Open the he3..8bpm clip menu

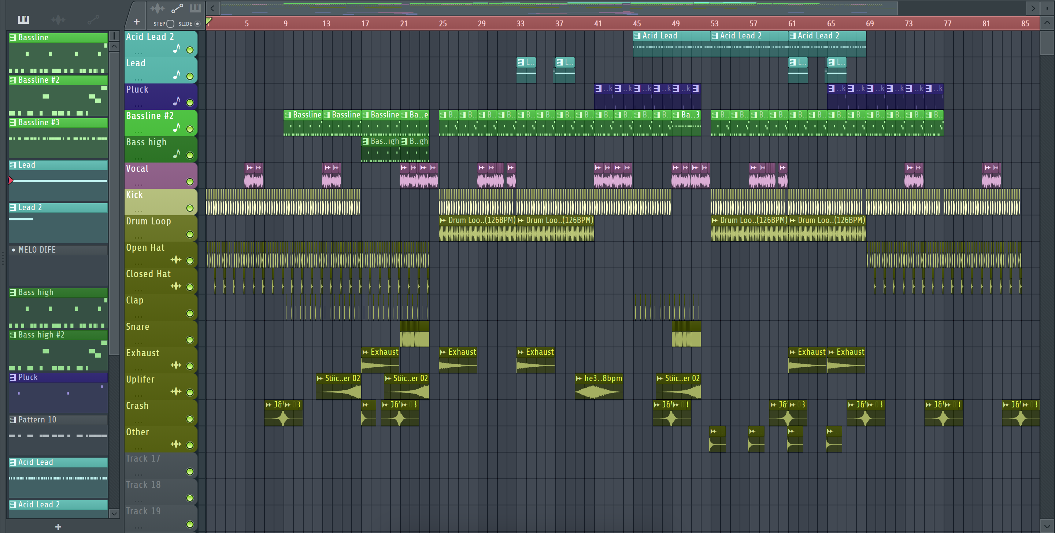coord(579,378)
